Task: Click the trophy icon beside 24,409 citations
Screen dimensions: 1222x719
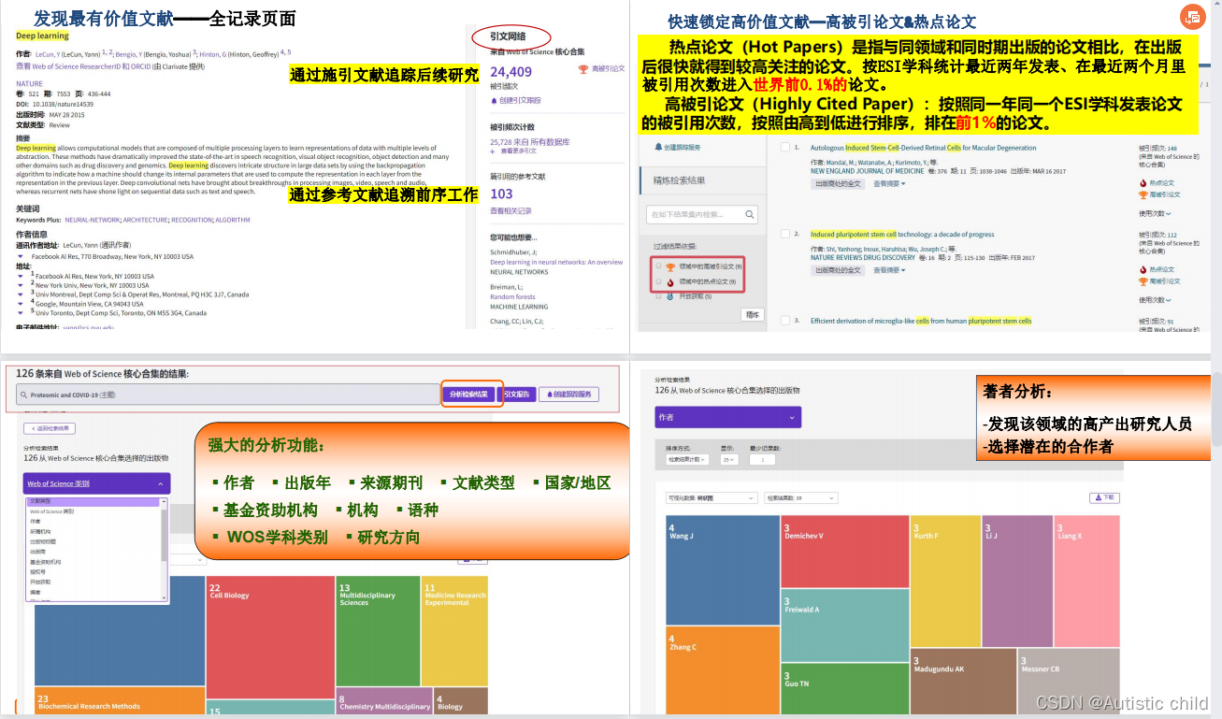Action: (x=583, y=69)
